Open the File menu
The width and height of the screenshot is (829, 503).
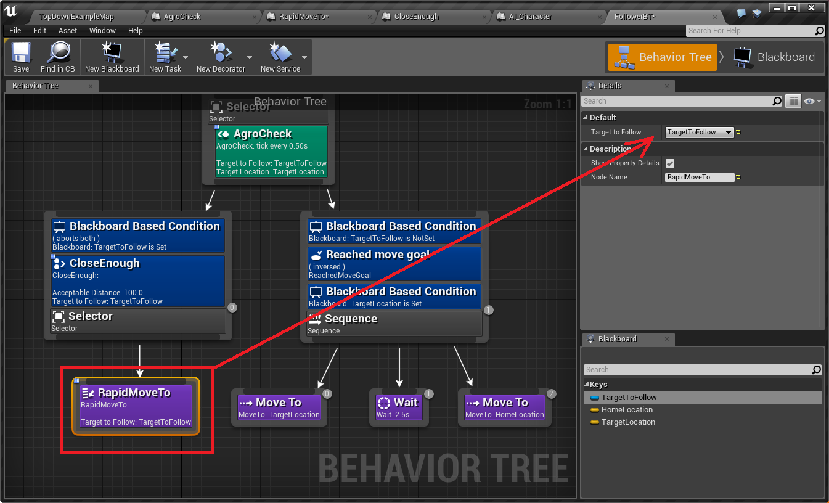click(15, 31)
